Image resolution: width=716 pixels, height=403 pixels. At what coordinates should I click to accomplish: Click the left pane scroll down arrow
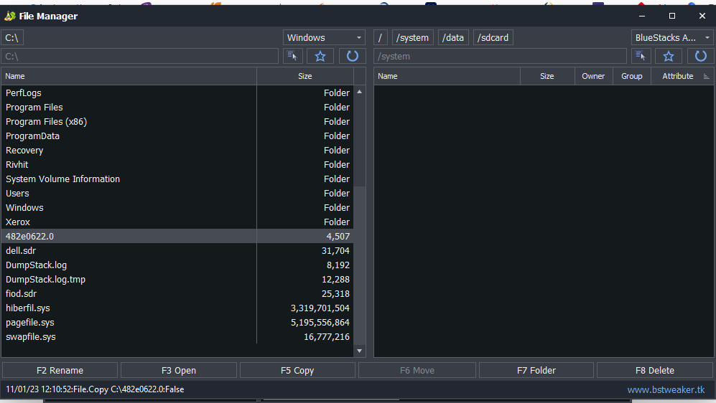[359, 351]
